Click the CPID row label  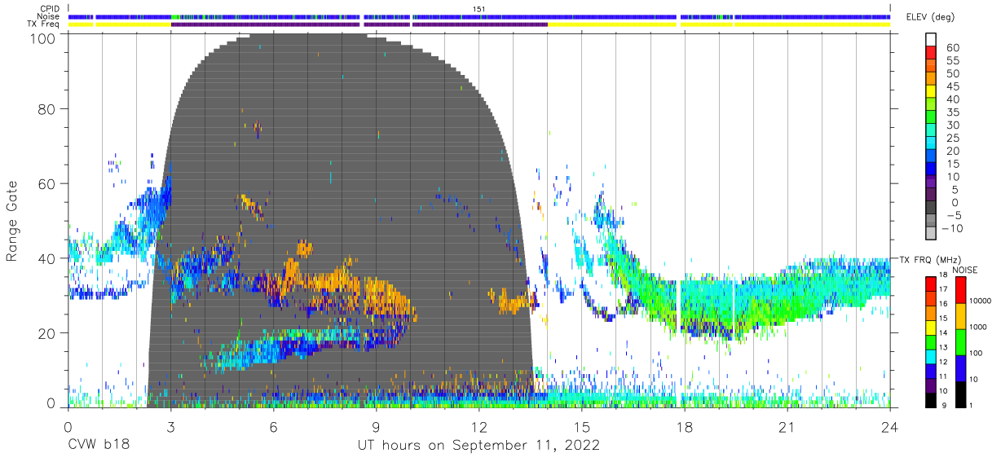pos(48,9)
